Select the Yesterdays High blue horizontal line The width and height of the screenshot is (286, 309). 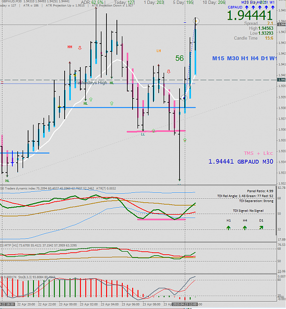tap(98, 84)
